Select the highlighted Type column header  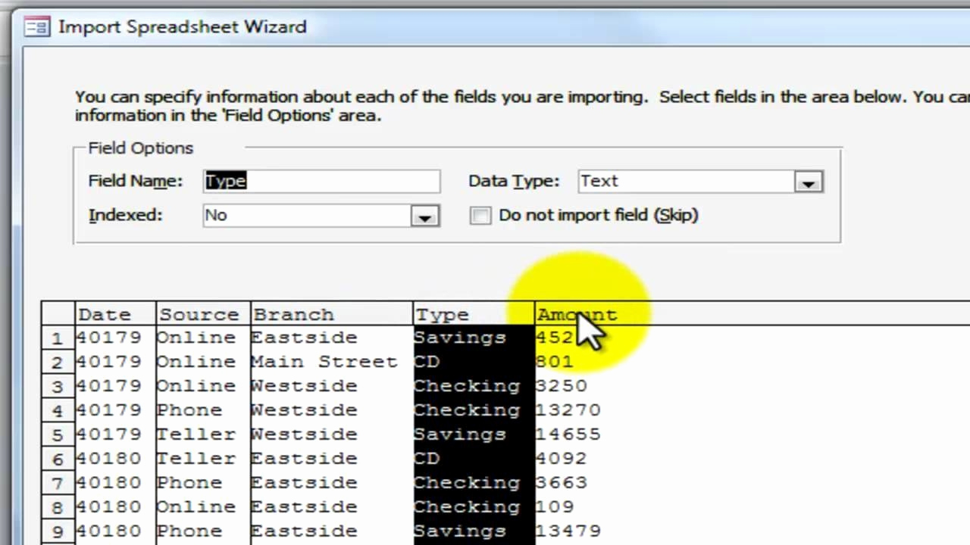click(442, 314)
